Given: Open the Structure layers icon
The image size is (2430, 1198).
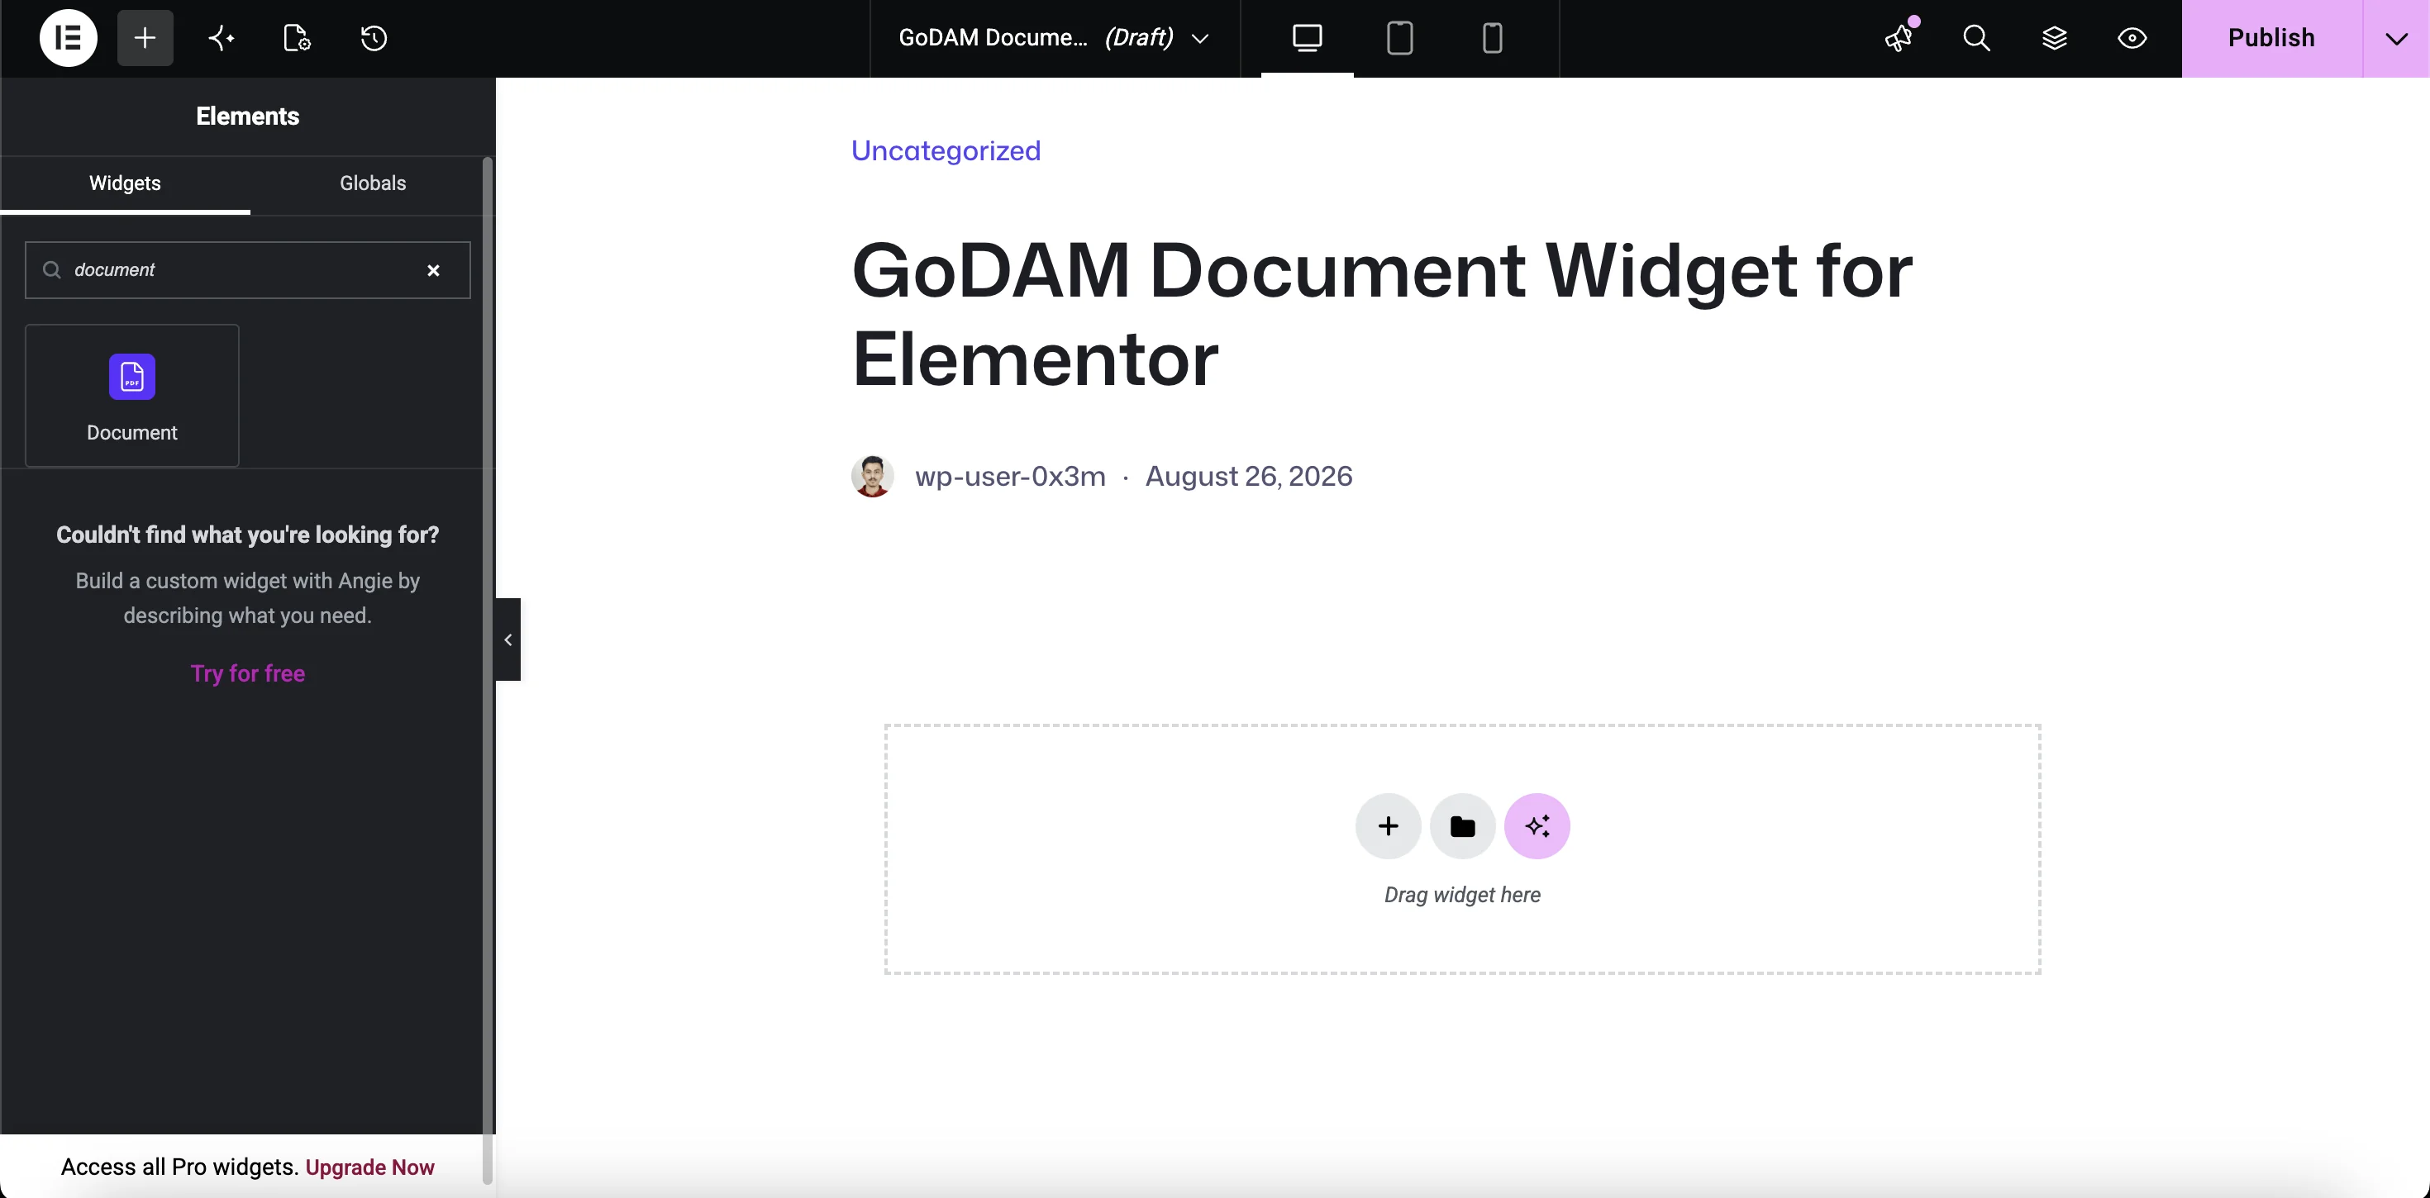Looking at the screenshot, I should click(x=2055, y=38).
